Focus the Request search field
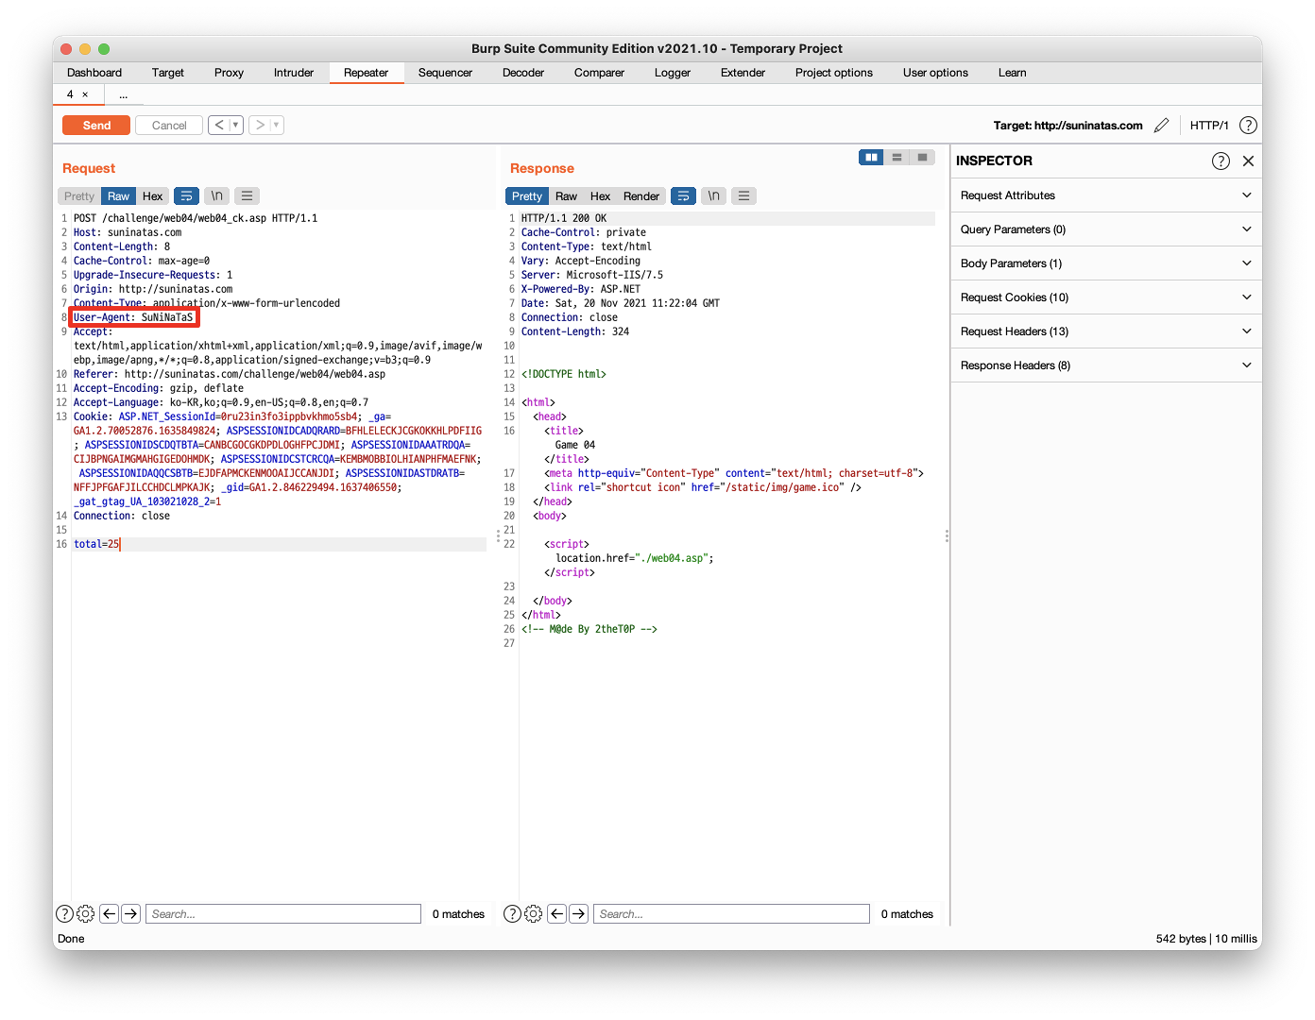1315x1020 pixels. click(x=283, y=913)
